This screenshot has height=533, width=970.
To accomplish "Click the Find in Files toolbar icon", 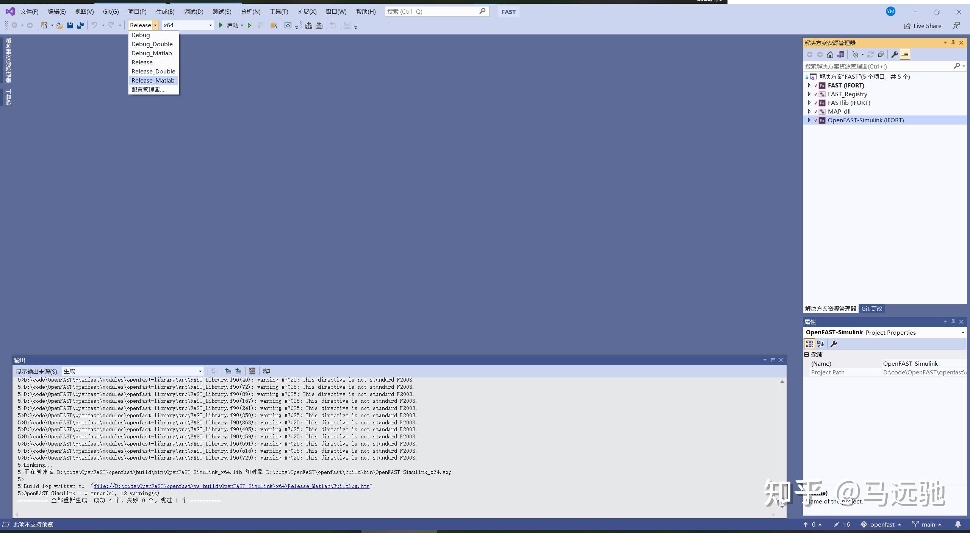I will coord(274,25).
